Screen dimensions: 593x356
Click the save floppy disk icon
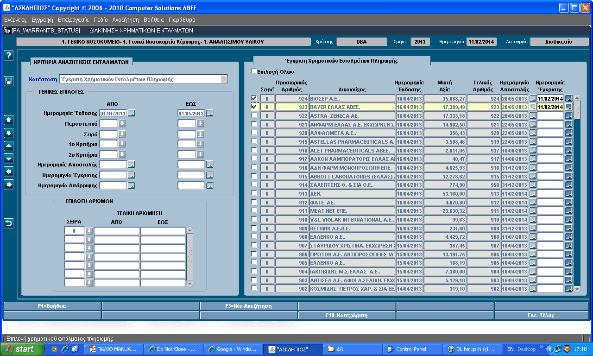click(x=9, y=81)
